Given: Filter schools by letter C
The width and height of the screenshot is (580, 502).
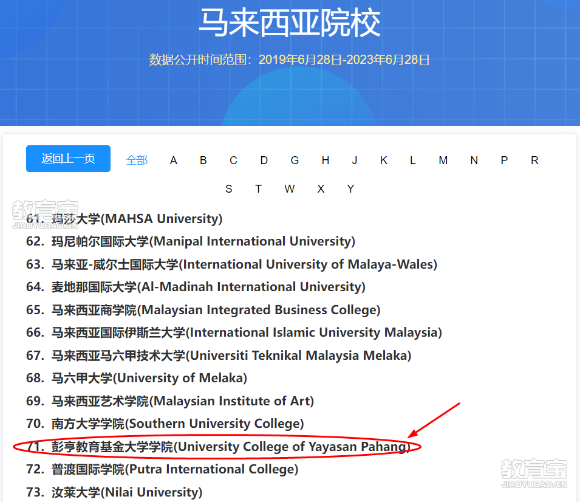Looking at the screenshot, I should 233,160.
